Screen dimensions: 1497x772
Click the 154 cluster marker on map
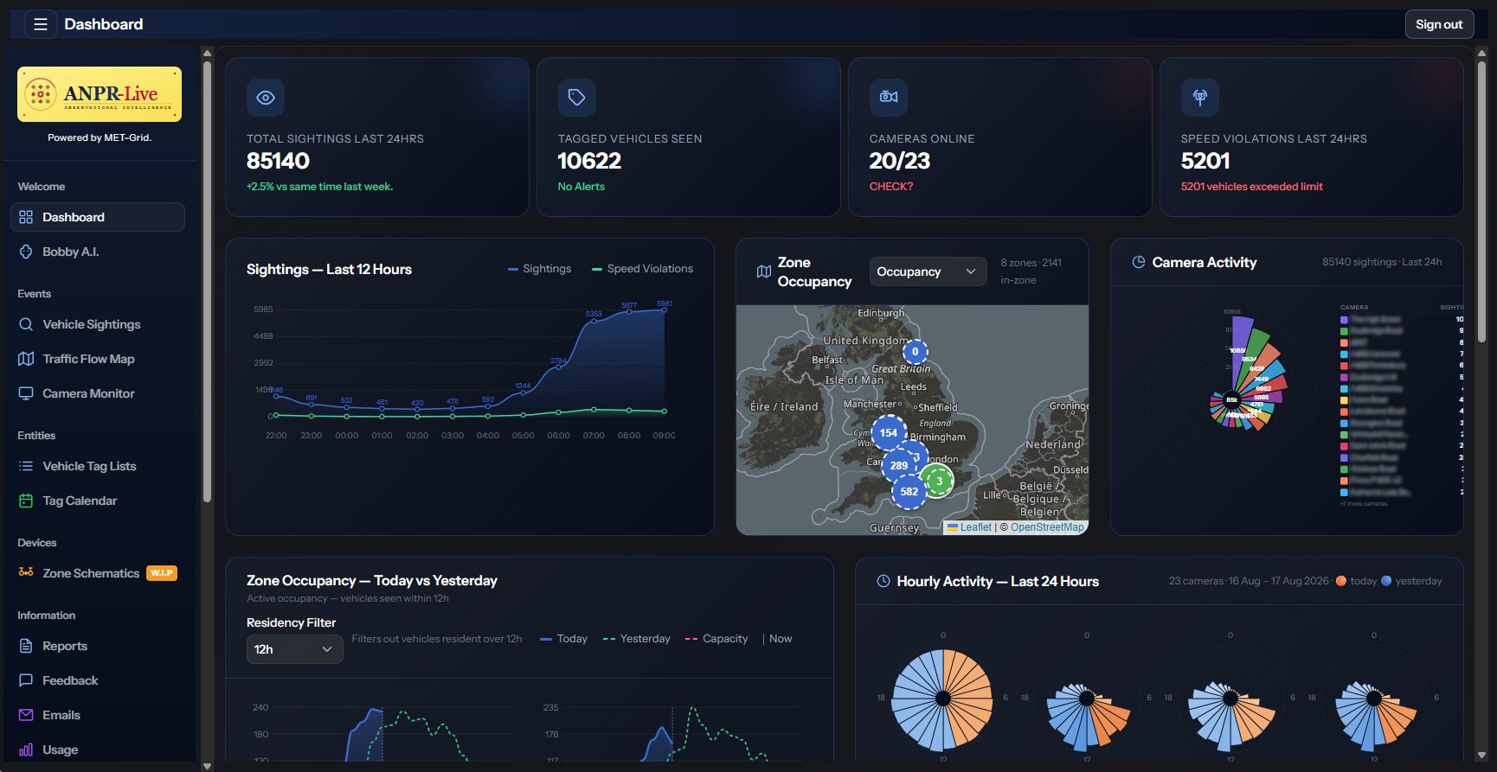point(889,433)
